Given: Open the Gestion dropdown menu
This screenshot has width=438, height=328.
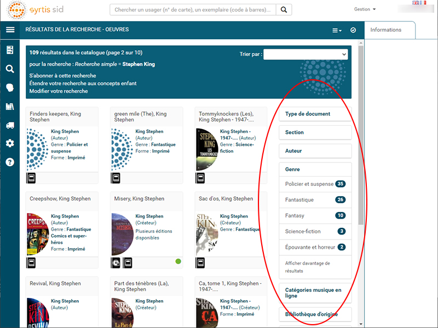Looking at the screenshot, I should [365, 9].
